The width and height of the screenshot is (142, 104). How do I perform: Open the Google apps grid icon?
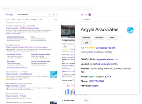86,14
